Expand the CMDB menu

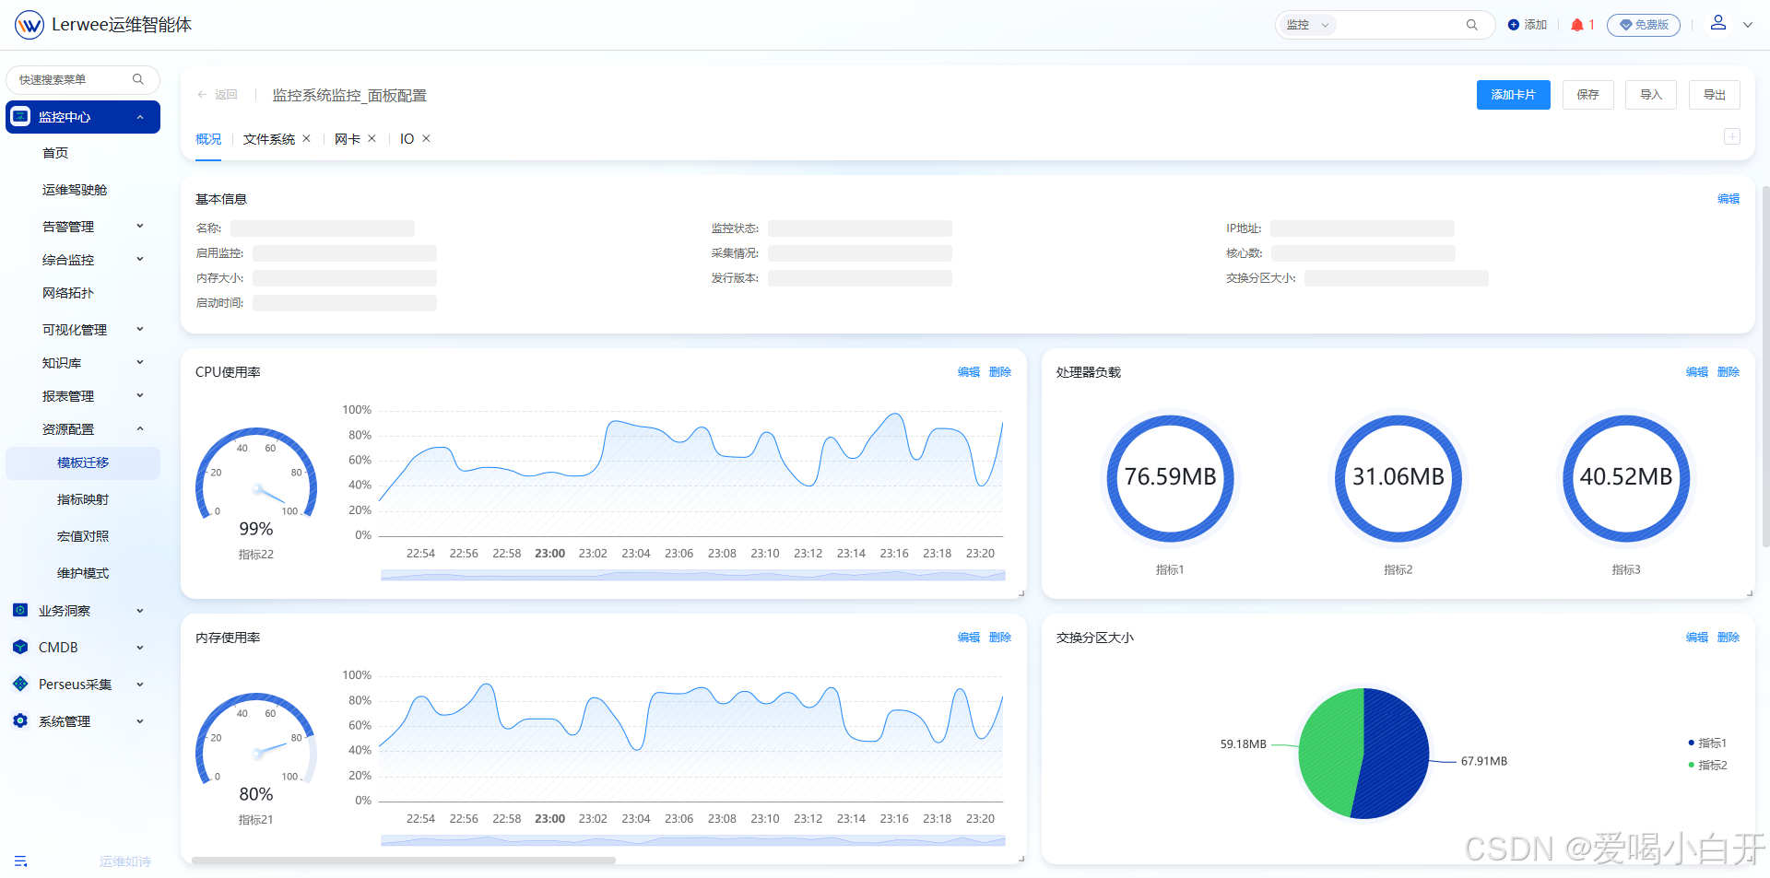click(140, 647)
